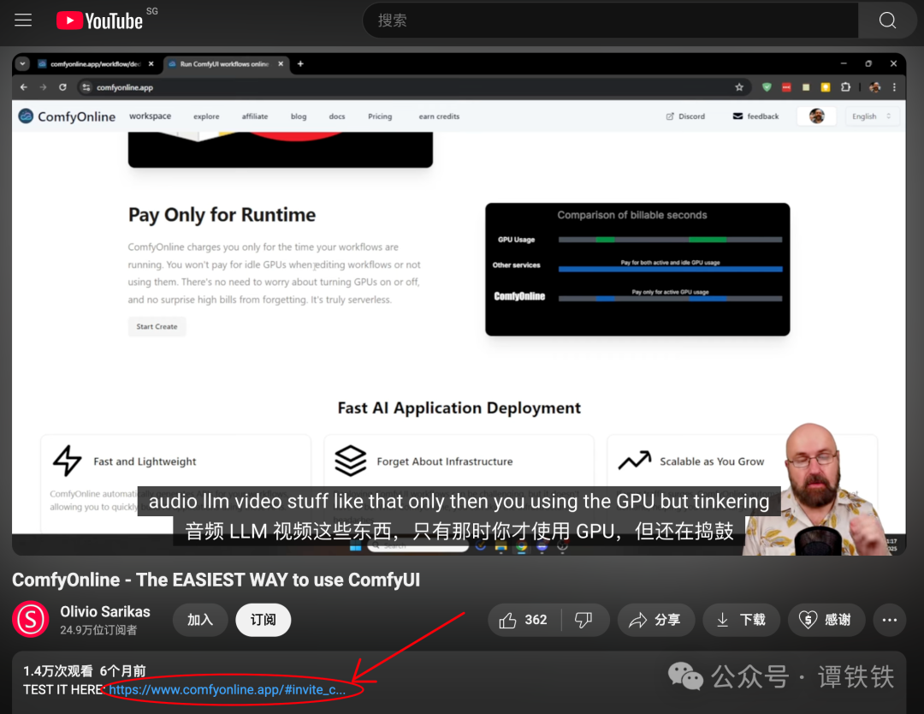Open the Pricing menu item

[x=380, y=116]
